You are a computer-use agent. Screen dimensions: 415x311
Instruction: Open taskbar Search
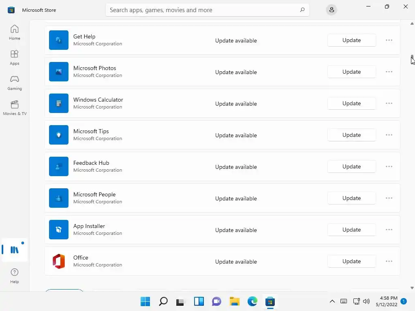[163, 301]
